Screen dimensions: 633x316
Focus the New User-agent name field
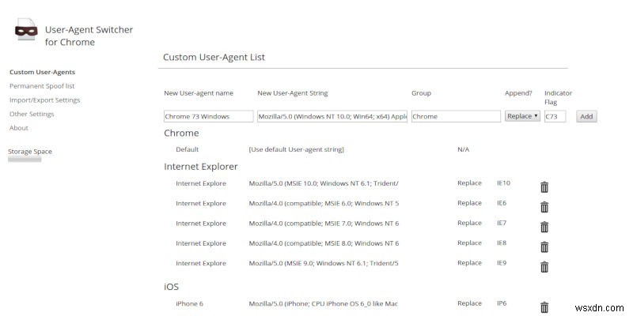pos(208,116)
